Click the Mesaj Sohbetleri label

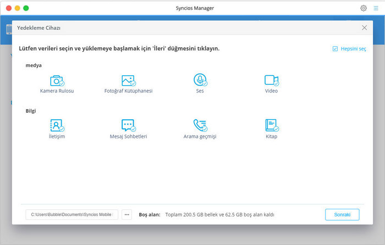pos(128,136)
